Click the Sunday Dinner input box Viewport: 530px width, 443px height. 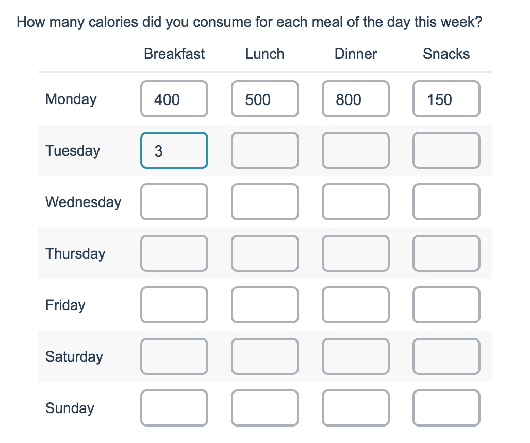(356, 408)
